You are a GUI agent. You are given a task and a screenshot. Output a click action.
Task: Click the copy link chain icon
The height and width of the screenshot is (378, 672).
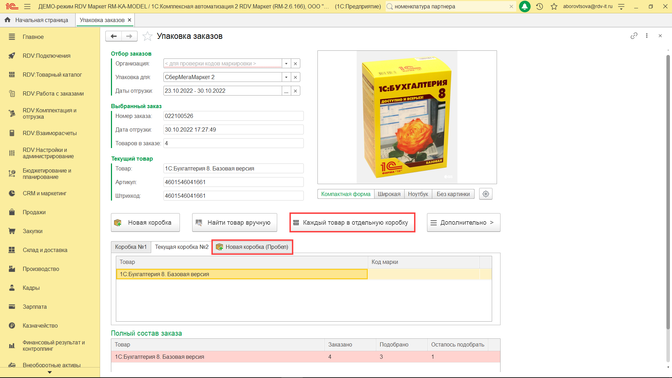click(x=634, y=36)
